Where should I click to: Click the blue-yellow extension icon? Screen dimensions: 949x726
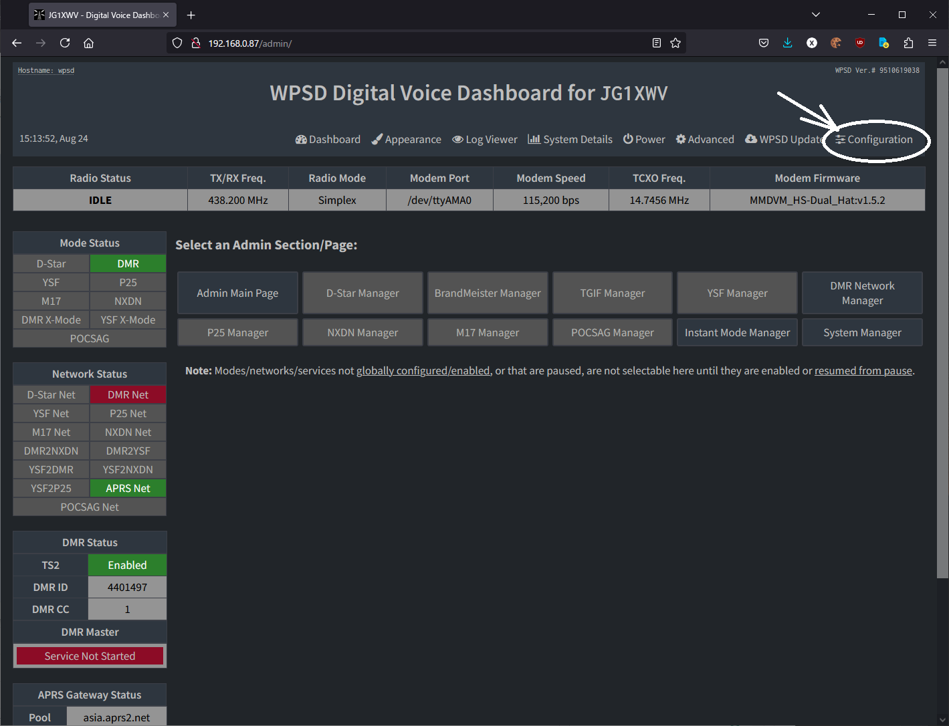[x=884, y=43]
